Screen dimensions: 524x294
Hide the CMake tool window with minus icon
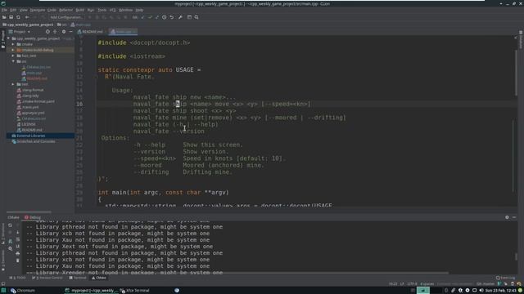coord(514,217)
